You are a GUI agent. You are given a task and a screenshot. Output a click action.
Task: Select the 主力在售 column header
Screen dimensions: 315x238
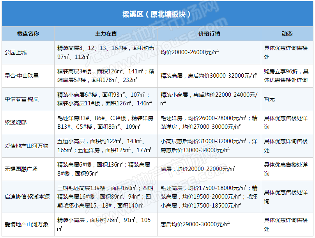(106, 34)
